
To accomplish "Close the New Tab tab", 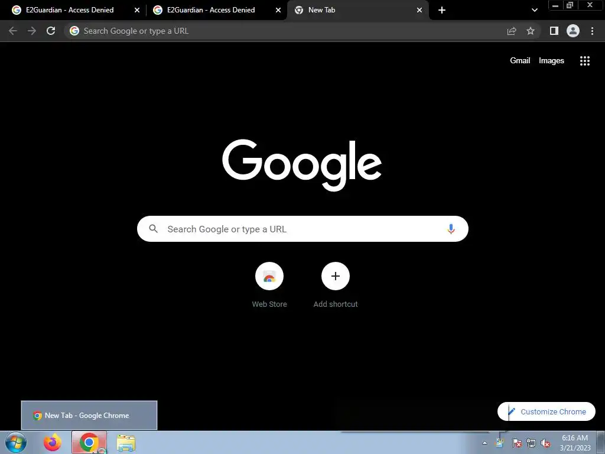I will click(x=419, y=10).
